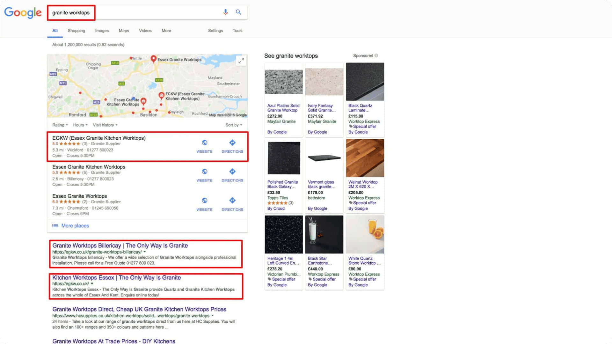Expand the Sort by dropdown

(234, 125)
